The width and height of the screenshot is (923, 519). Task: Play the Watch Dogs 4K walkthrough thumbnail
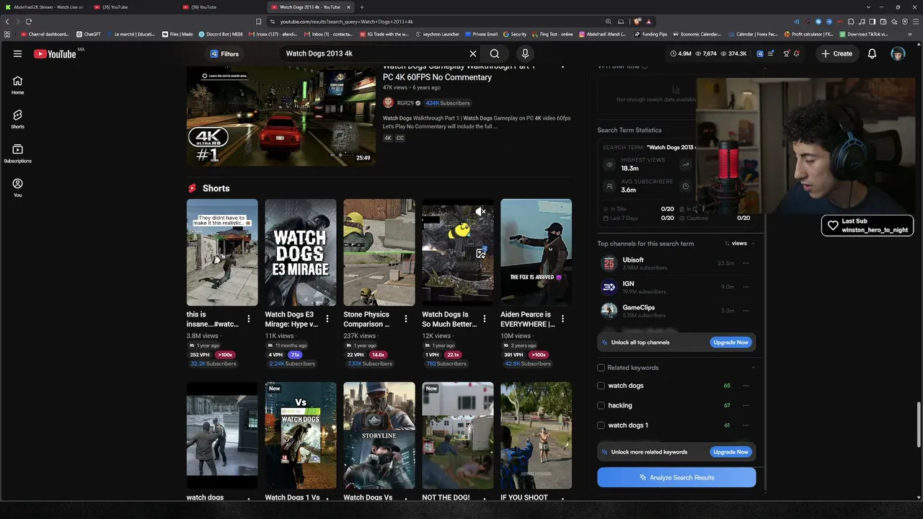[x=281, y=116]
